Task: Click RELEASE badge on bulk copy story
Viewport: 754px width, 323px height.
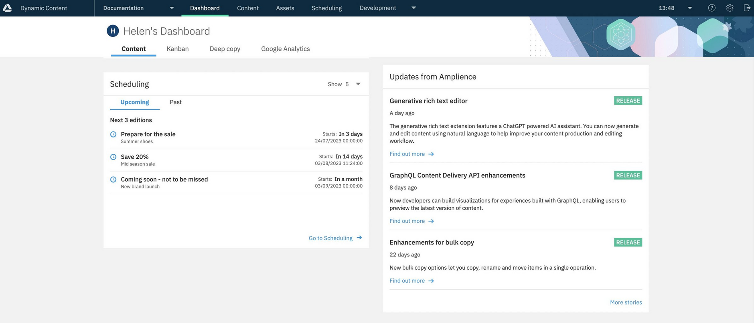Action: click(x=628, y=242)
